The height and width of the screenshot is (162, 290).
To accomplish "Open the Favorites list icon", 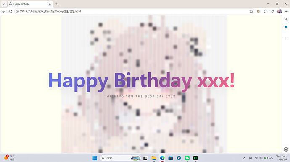I will click(273, 11).
